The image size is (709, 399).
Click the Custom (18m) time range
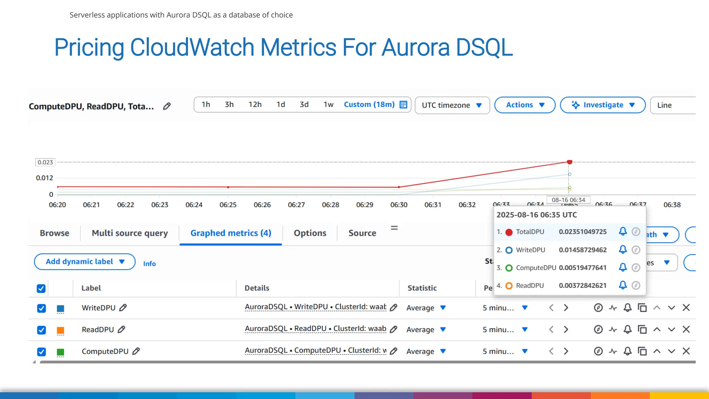point(369,105)
